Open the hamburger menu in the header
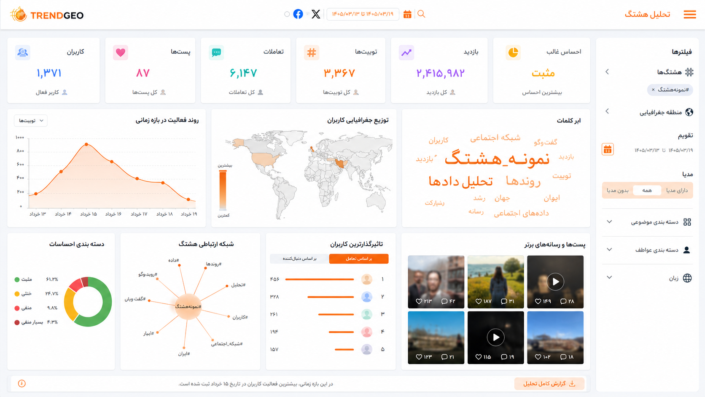Image resolution: width=705 pixels, height=397 pixels. point(690,14)
